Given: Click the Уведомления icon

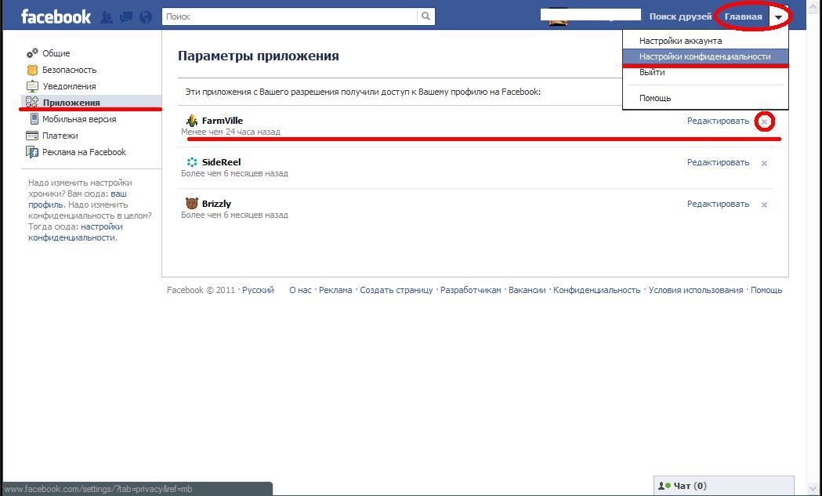Looking at the screenshot, I should coord(32,86).
